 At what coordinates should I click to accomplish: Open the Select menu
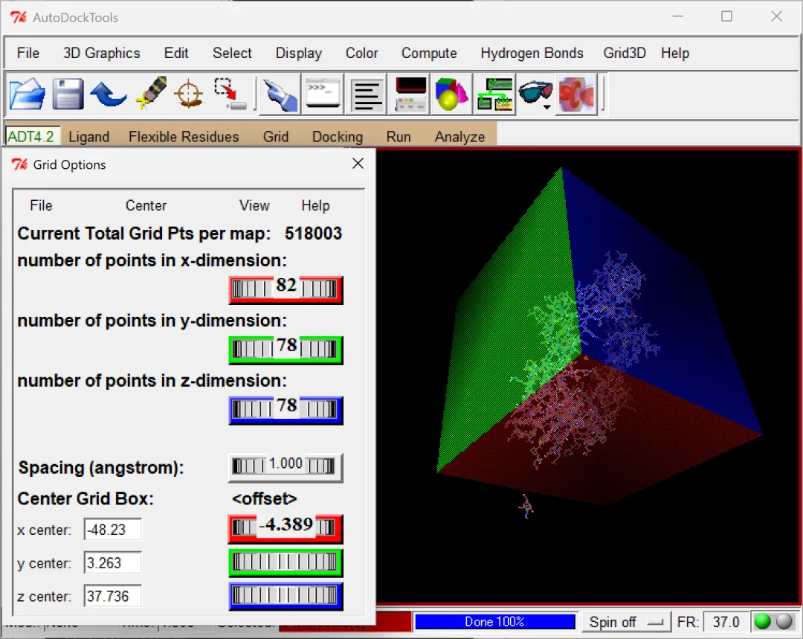[x=232, y=53]
